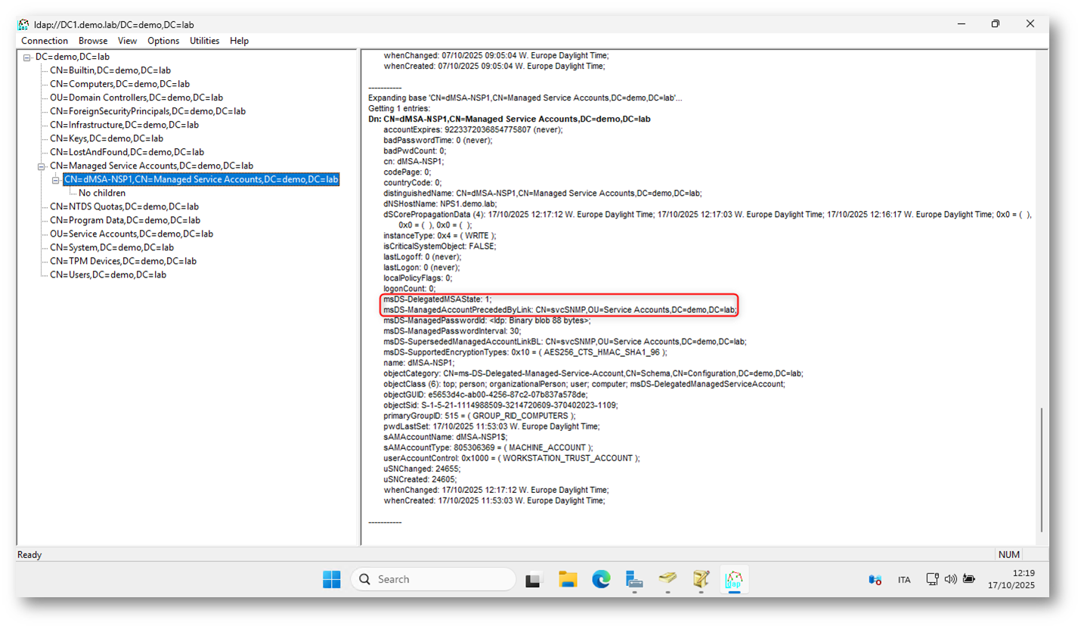The image size is (1081, 629).
Task: Click the msDS-ManagedAccountPrecededByLink attribute line
Action: [x=561, y=310]
